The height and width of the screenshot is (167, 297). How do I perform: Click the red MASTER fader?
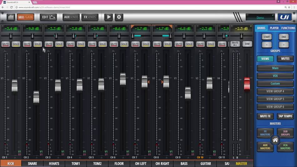pyautogui.click(x=247, y=83)
